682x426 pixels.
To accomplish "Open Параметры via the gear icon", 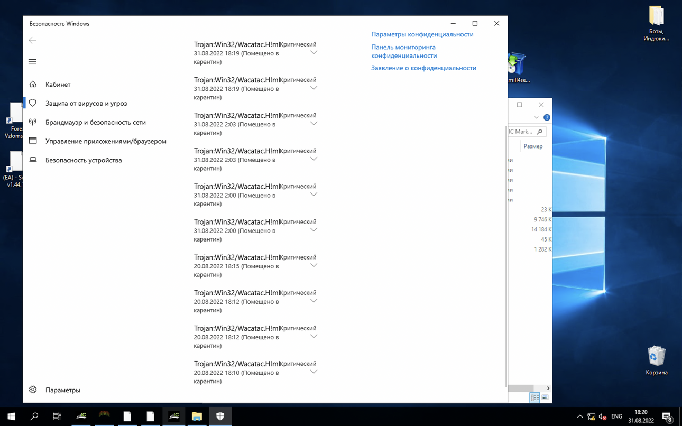I will pyautogui.click(x=33, y=390).
